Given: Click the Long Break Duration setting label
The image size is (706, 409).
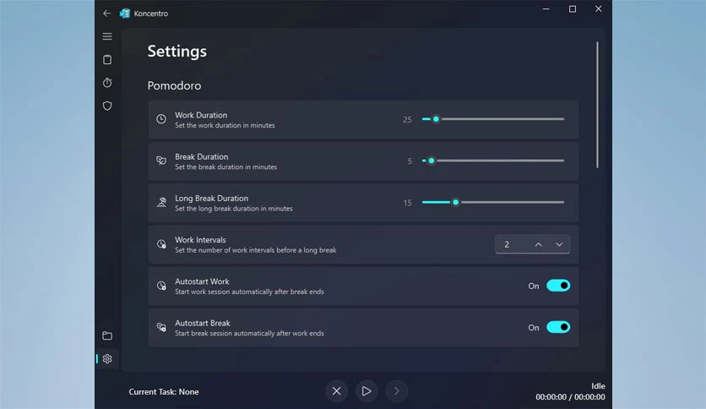Looking at the screenshot, I should (212, 199).
